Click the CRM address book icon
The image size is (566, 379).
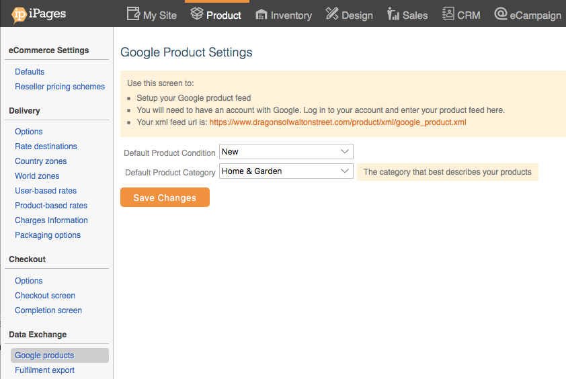pos(448,13)
